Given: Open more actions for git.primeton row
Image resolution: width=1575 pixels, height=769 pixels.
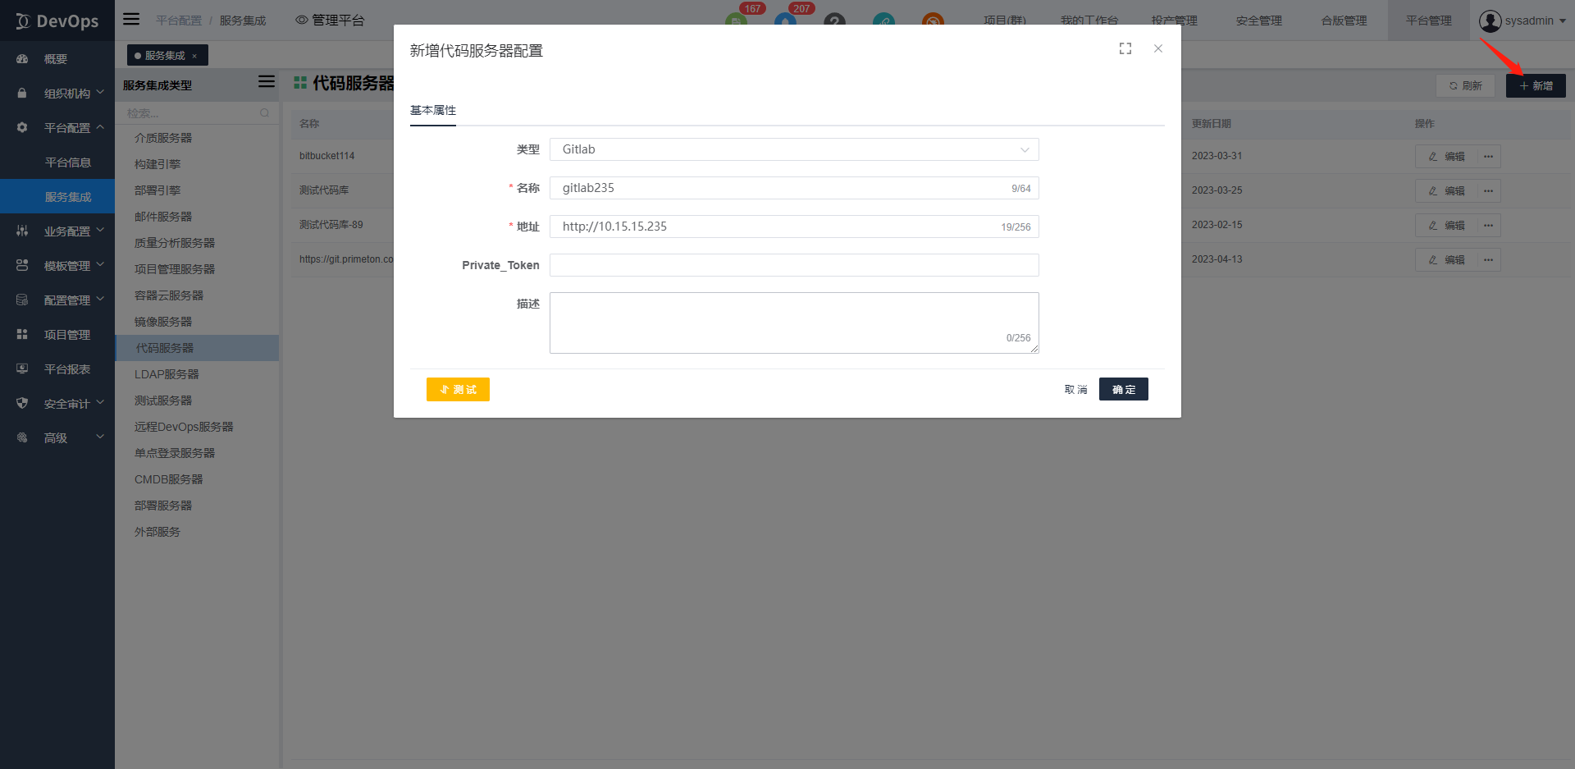Looking at the screenshot, I should pos(1489,260).
